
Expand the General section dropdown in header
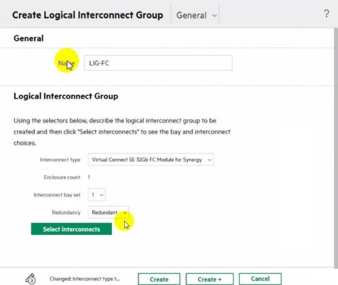pos(196,15)
